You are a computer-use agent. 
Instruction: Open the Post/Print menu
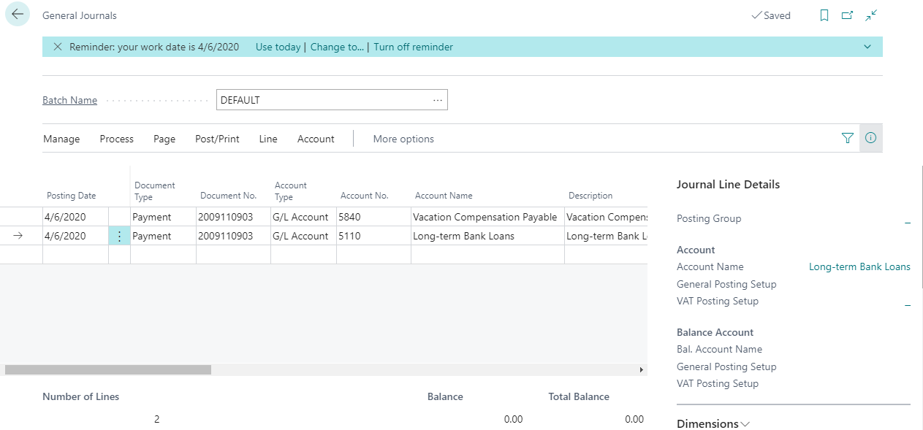tap(216, 138)
